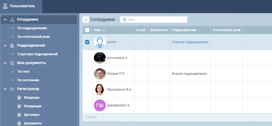Expand the Структура подразделений tree node

coord(13,54)
